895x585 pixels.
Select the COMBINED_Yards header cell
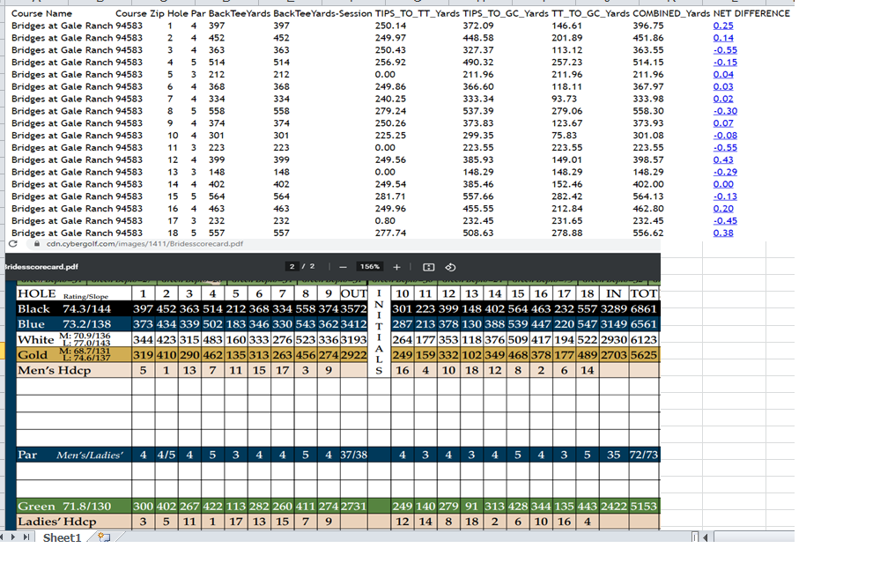pos(671,13)
